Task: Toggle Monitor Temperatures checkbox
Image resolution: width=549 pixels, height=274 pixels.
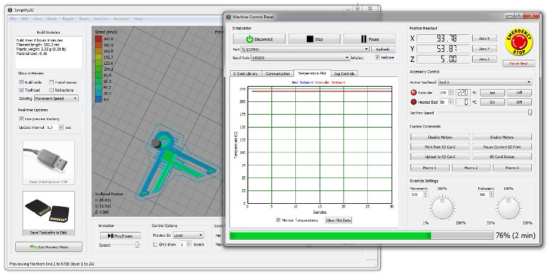Action: coord(278,220)
